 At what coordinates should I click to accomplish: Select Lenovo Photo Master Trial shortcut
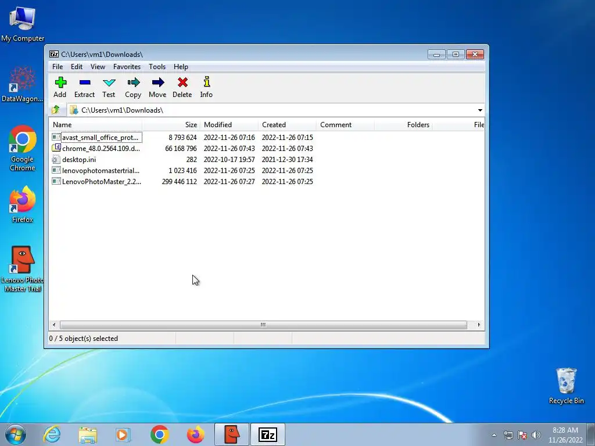click(23, 269)
